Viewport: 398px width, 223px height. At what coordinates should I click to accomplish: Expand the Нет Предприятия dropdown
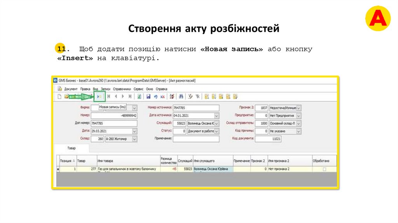299,116
